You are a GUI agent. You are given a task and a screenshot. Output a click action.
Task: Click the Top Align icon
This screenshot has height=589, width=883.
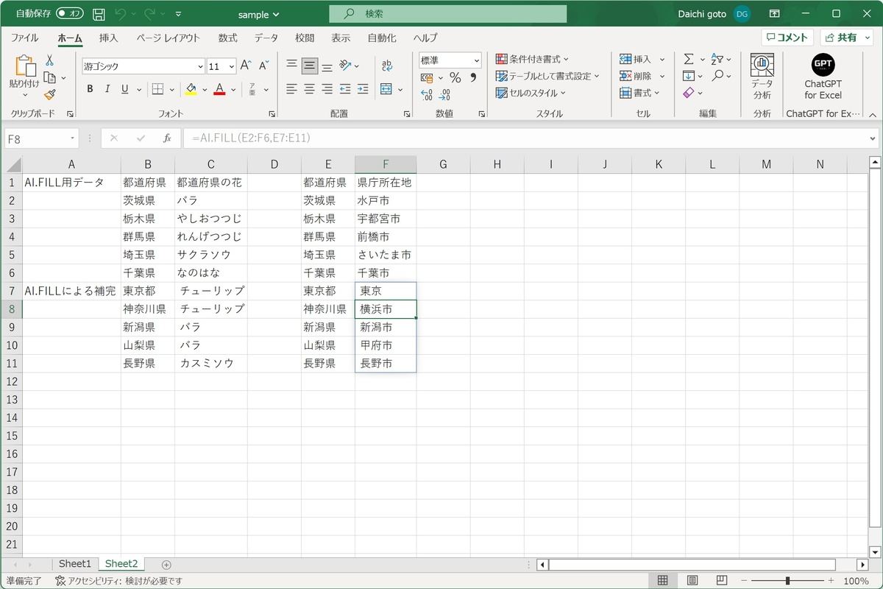point(292,66)
